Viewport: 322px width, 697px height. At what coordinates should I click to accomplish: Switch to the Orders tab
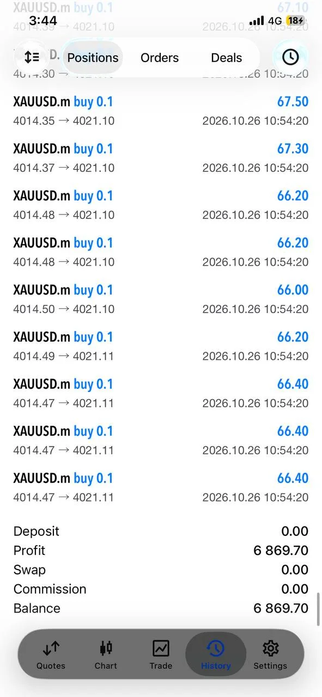[160, 58]
